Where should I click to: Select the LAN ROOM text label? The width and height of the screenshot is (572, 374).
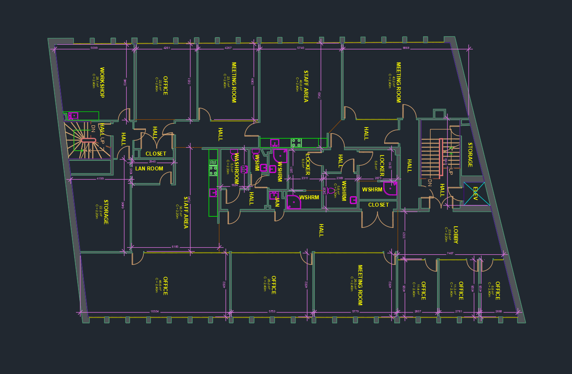(x=149, y=169)
